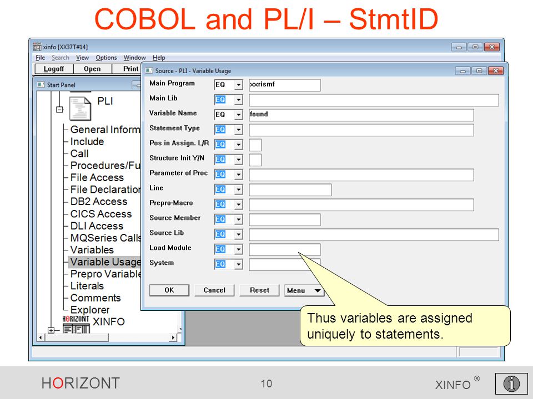Open Variable Name operator dropdown
The height and width of the screenshot is (399, 533).
(x=239, y=115)
